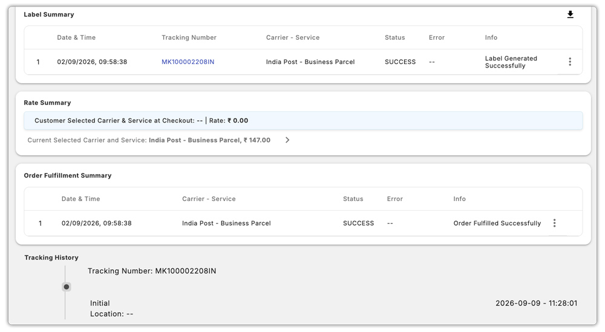Select the Location: -- text
This screenshot has width=605, height=332.
(111, 314)
